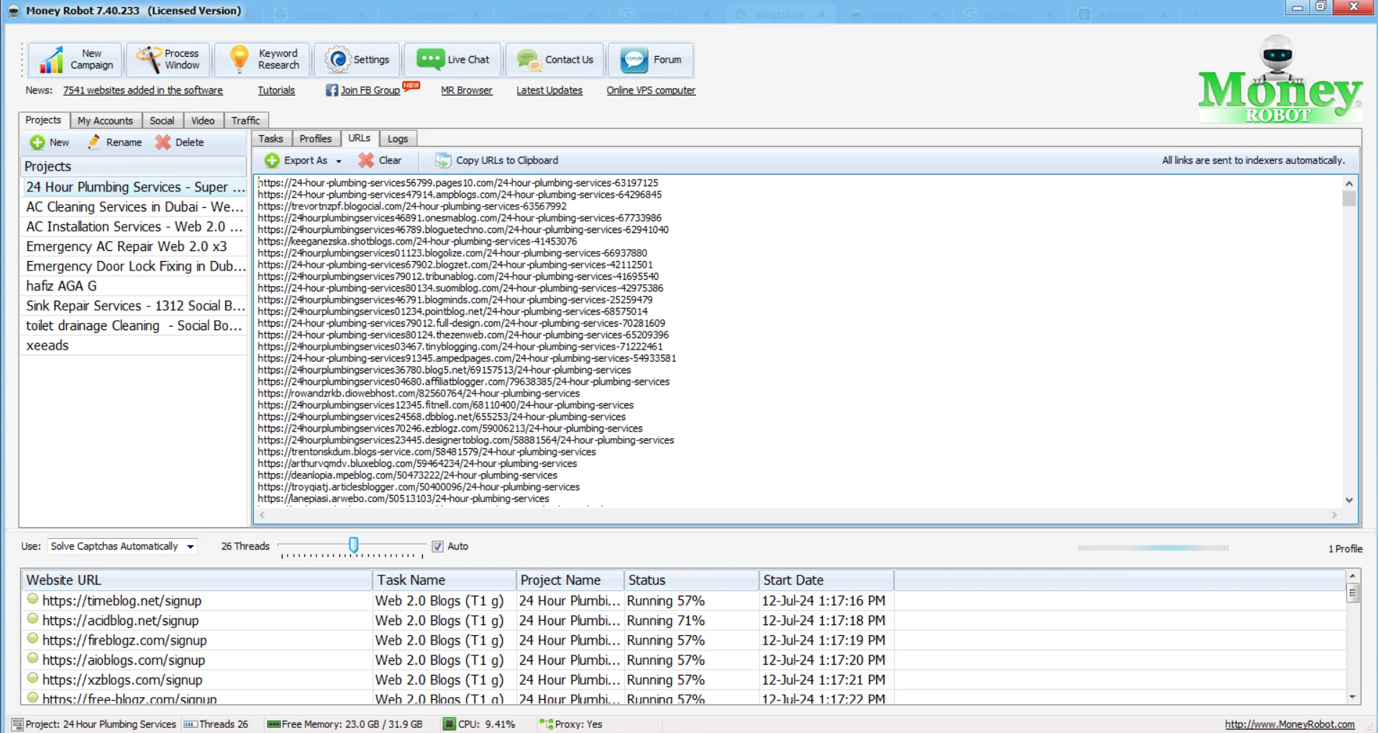Switch to the Projects tab
The image size is (1378, 733).
43,120
